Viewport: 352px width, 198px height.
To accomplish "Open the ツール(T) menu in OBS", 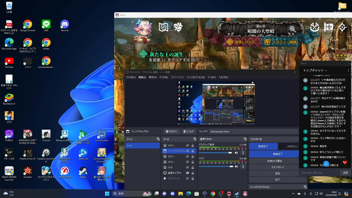I will (x=212, y=77).
